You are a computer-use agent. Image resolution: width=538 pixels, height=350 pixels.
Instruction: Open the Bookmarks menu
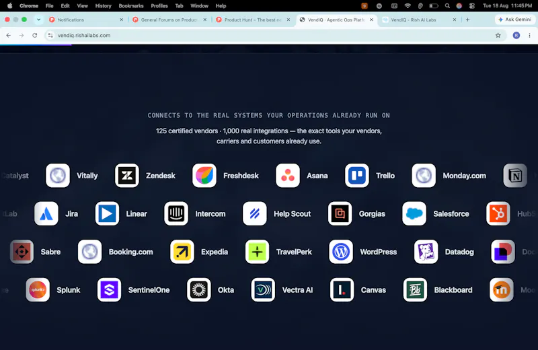(x=131, y=6)
